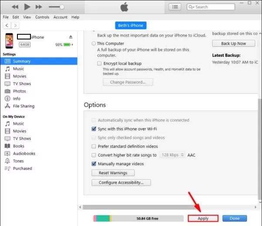Image resolution: width=262 pixels, height=226 pixels.
Task: Open the 128 kbps bit rate dropdown
Action: [173, 155]
